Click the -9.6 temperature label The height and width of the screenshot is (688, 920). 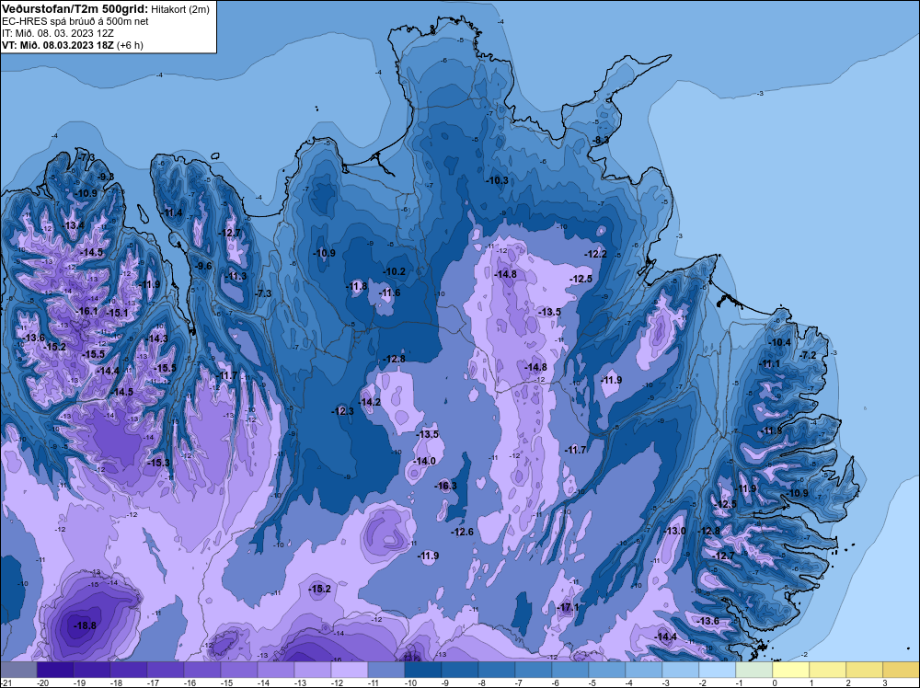pyautogui.click(x=203, y=266)
